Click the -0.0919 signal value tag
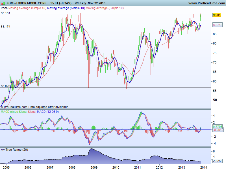 218,130
